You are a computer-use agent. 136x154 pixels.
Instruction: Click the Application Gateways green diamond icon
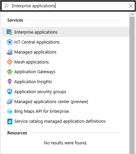coord(10,72)
